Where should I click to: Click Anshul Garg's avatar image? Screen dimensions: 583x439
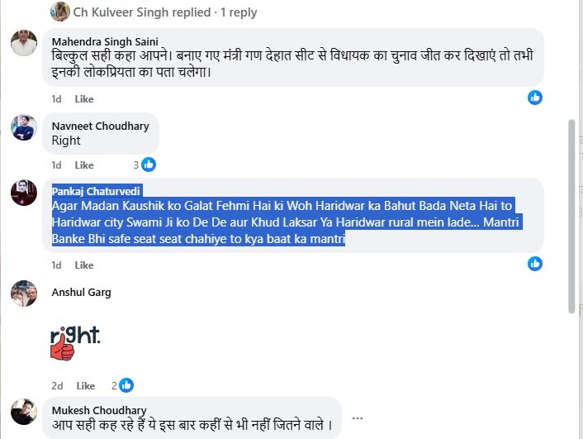[24, 293]
